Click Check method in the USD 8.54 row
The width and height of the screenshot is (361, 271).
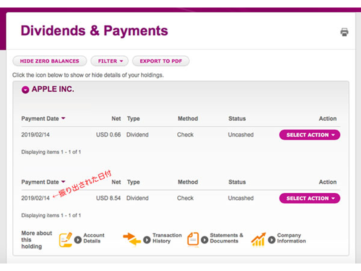pos(185,198)
